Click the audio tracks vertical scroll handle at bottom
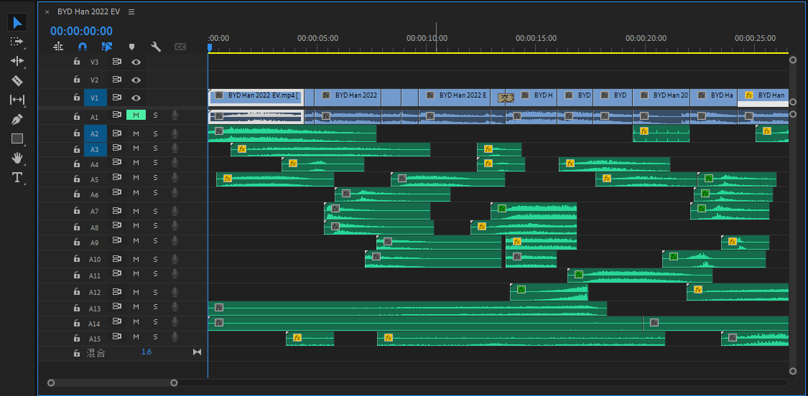The height and width of the screenshot is (396, 808). [792, 372]
